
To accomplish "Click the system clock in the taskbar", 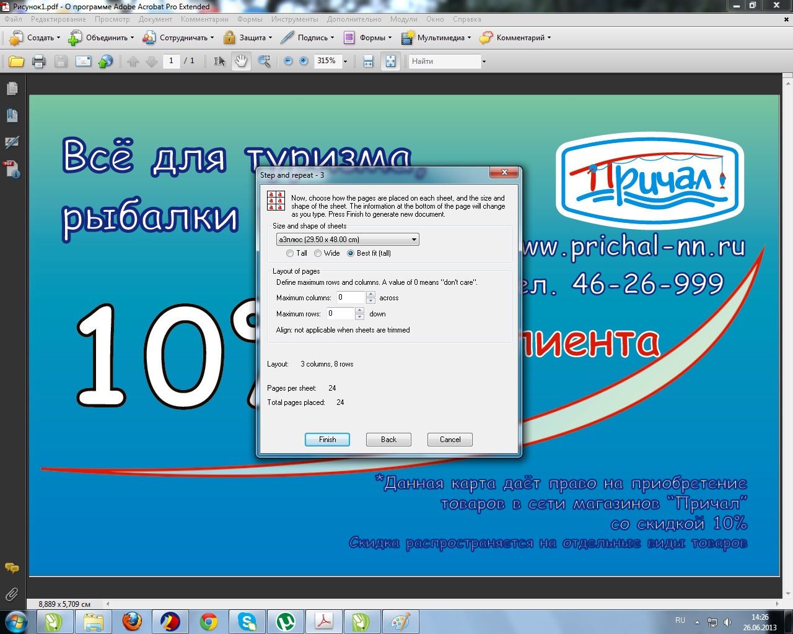I will pyautogui.click(x=760, y=622).
